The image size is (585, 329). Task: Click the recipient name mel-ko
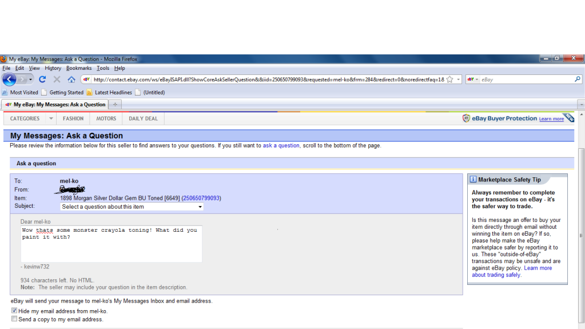coord(69,181)
